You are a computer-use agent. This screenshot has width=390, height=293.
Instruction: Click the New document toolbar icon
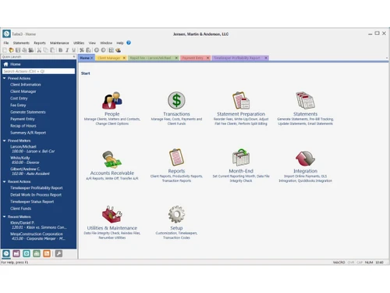(x=5, y=50)
